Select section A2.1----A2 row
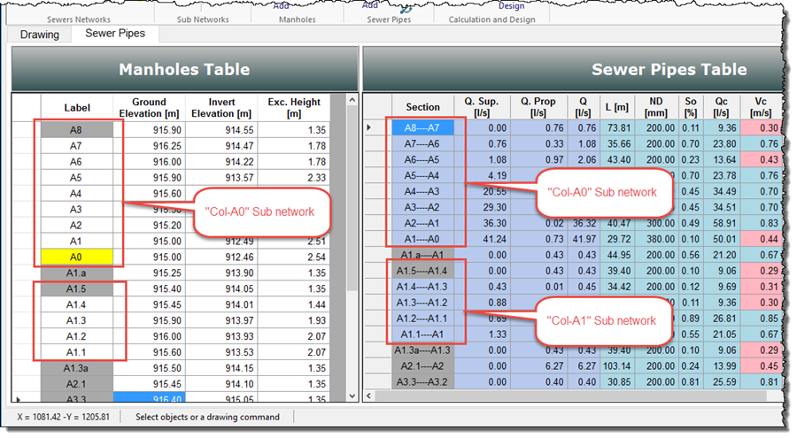Screen dimensions: 797x438 (422, 367)
